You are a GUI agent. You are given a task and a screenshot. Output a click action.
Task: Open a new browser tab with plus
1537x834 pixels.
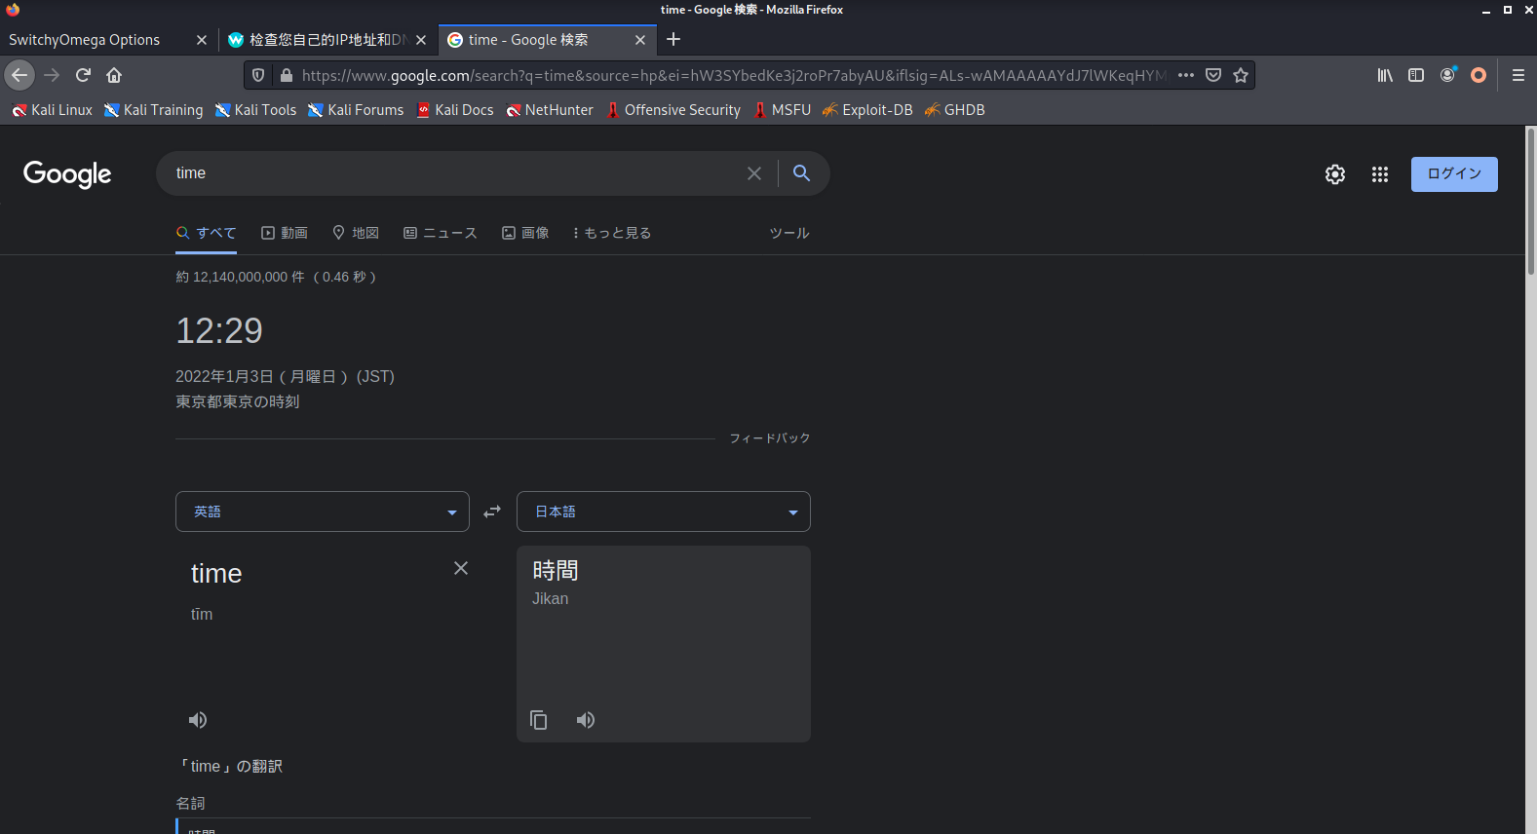[673, 39]
